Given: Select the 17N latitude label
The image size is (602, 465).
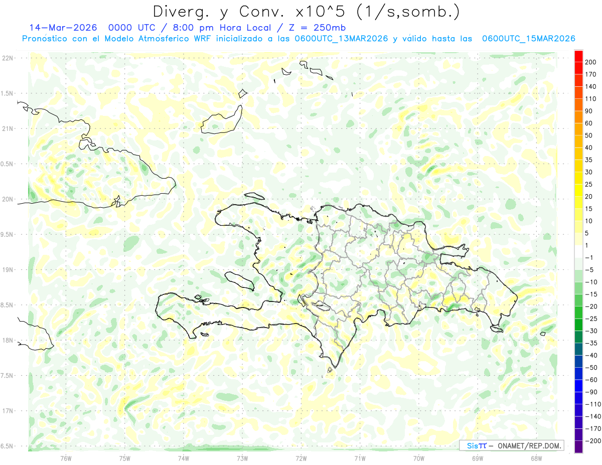Looking at the screenshot, I should tap(8, 411).
